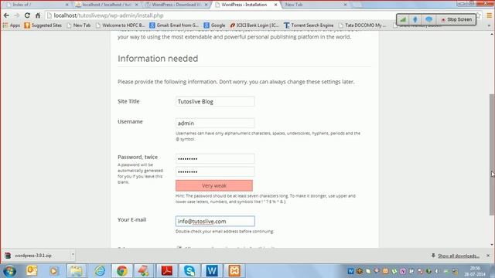Screen dimensions: 495x278
Task: Click the page vertical scrollbar thumb
Action: click(492, 154)
